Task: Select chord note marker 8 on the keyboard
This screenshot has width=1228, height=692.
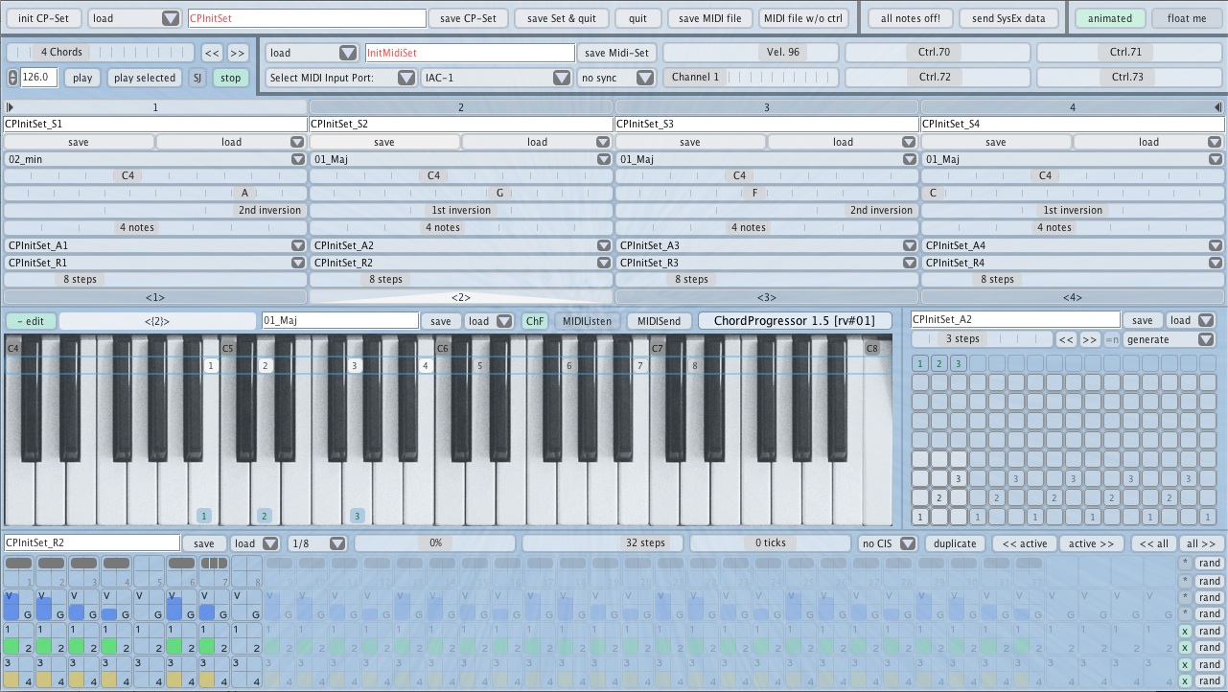Action: [695, 365]
